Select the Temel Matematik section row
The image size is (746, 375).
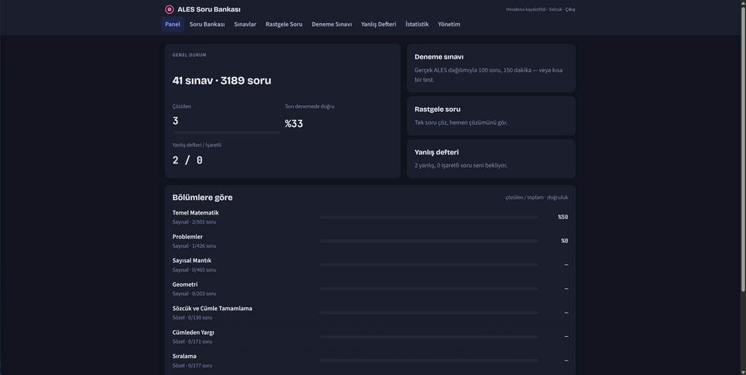(370, 218)
